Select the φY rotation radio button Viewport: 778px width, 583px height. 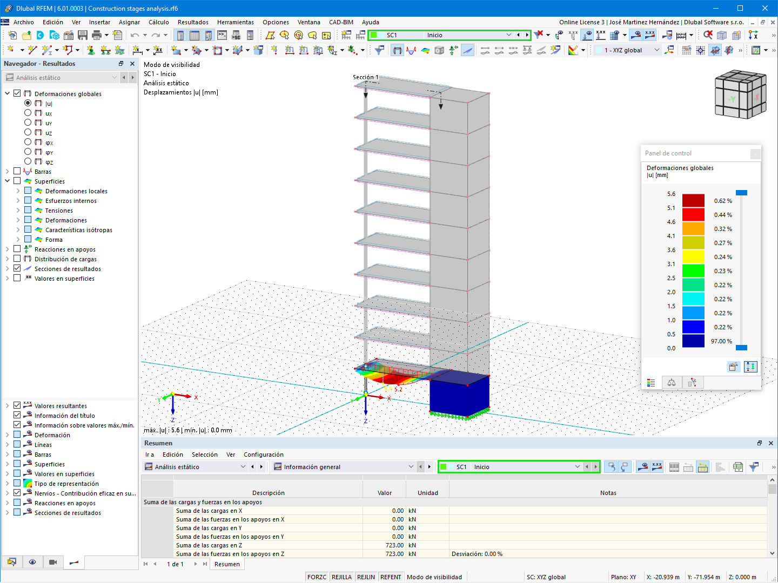(28, 152)
